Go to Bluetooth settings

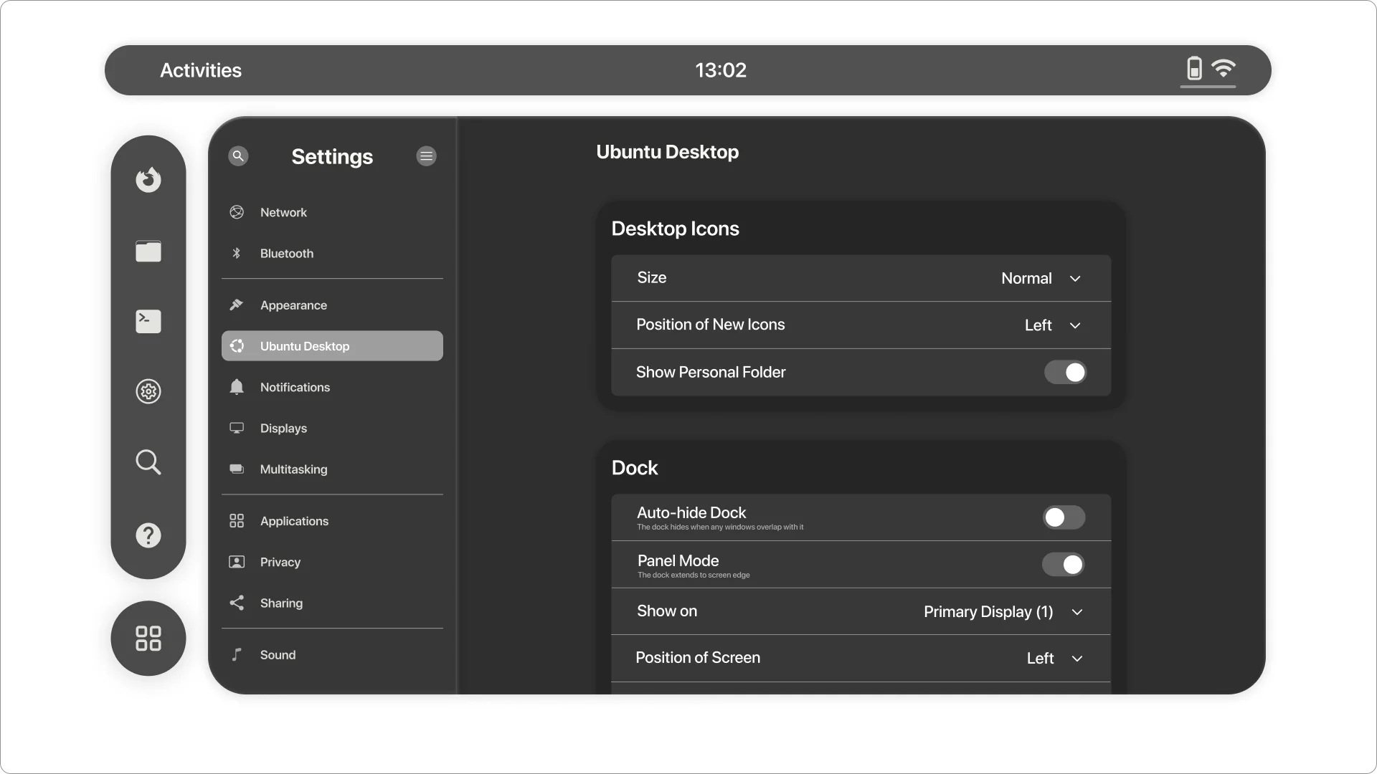(x=332, y=253)
